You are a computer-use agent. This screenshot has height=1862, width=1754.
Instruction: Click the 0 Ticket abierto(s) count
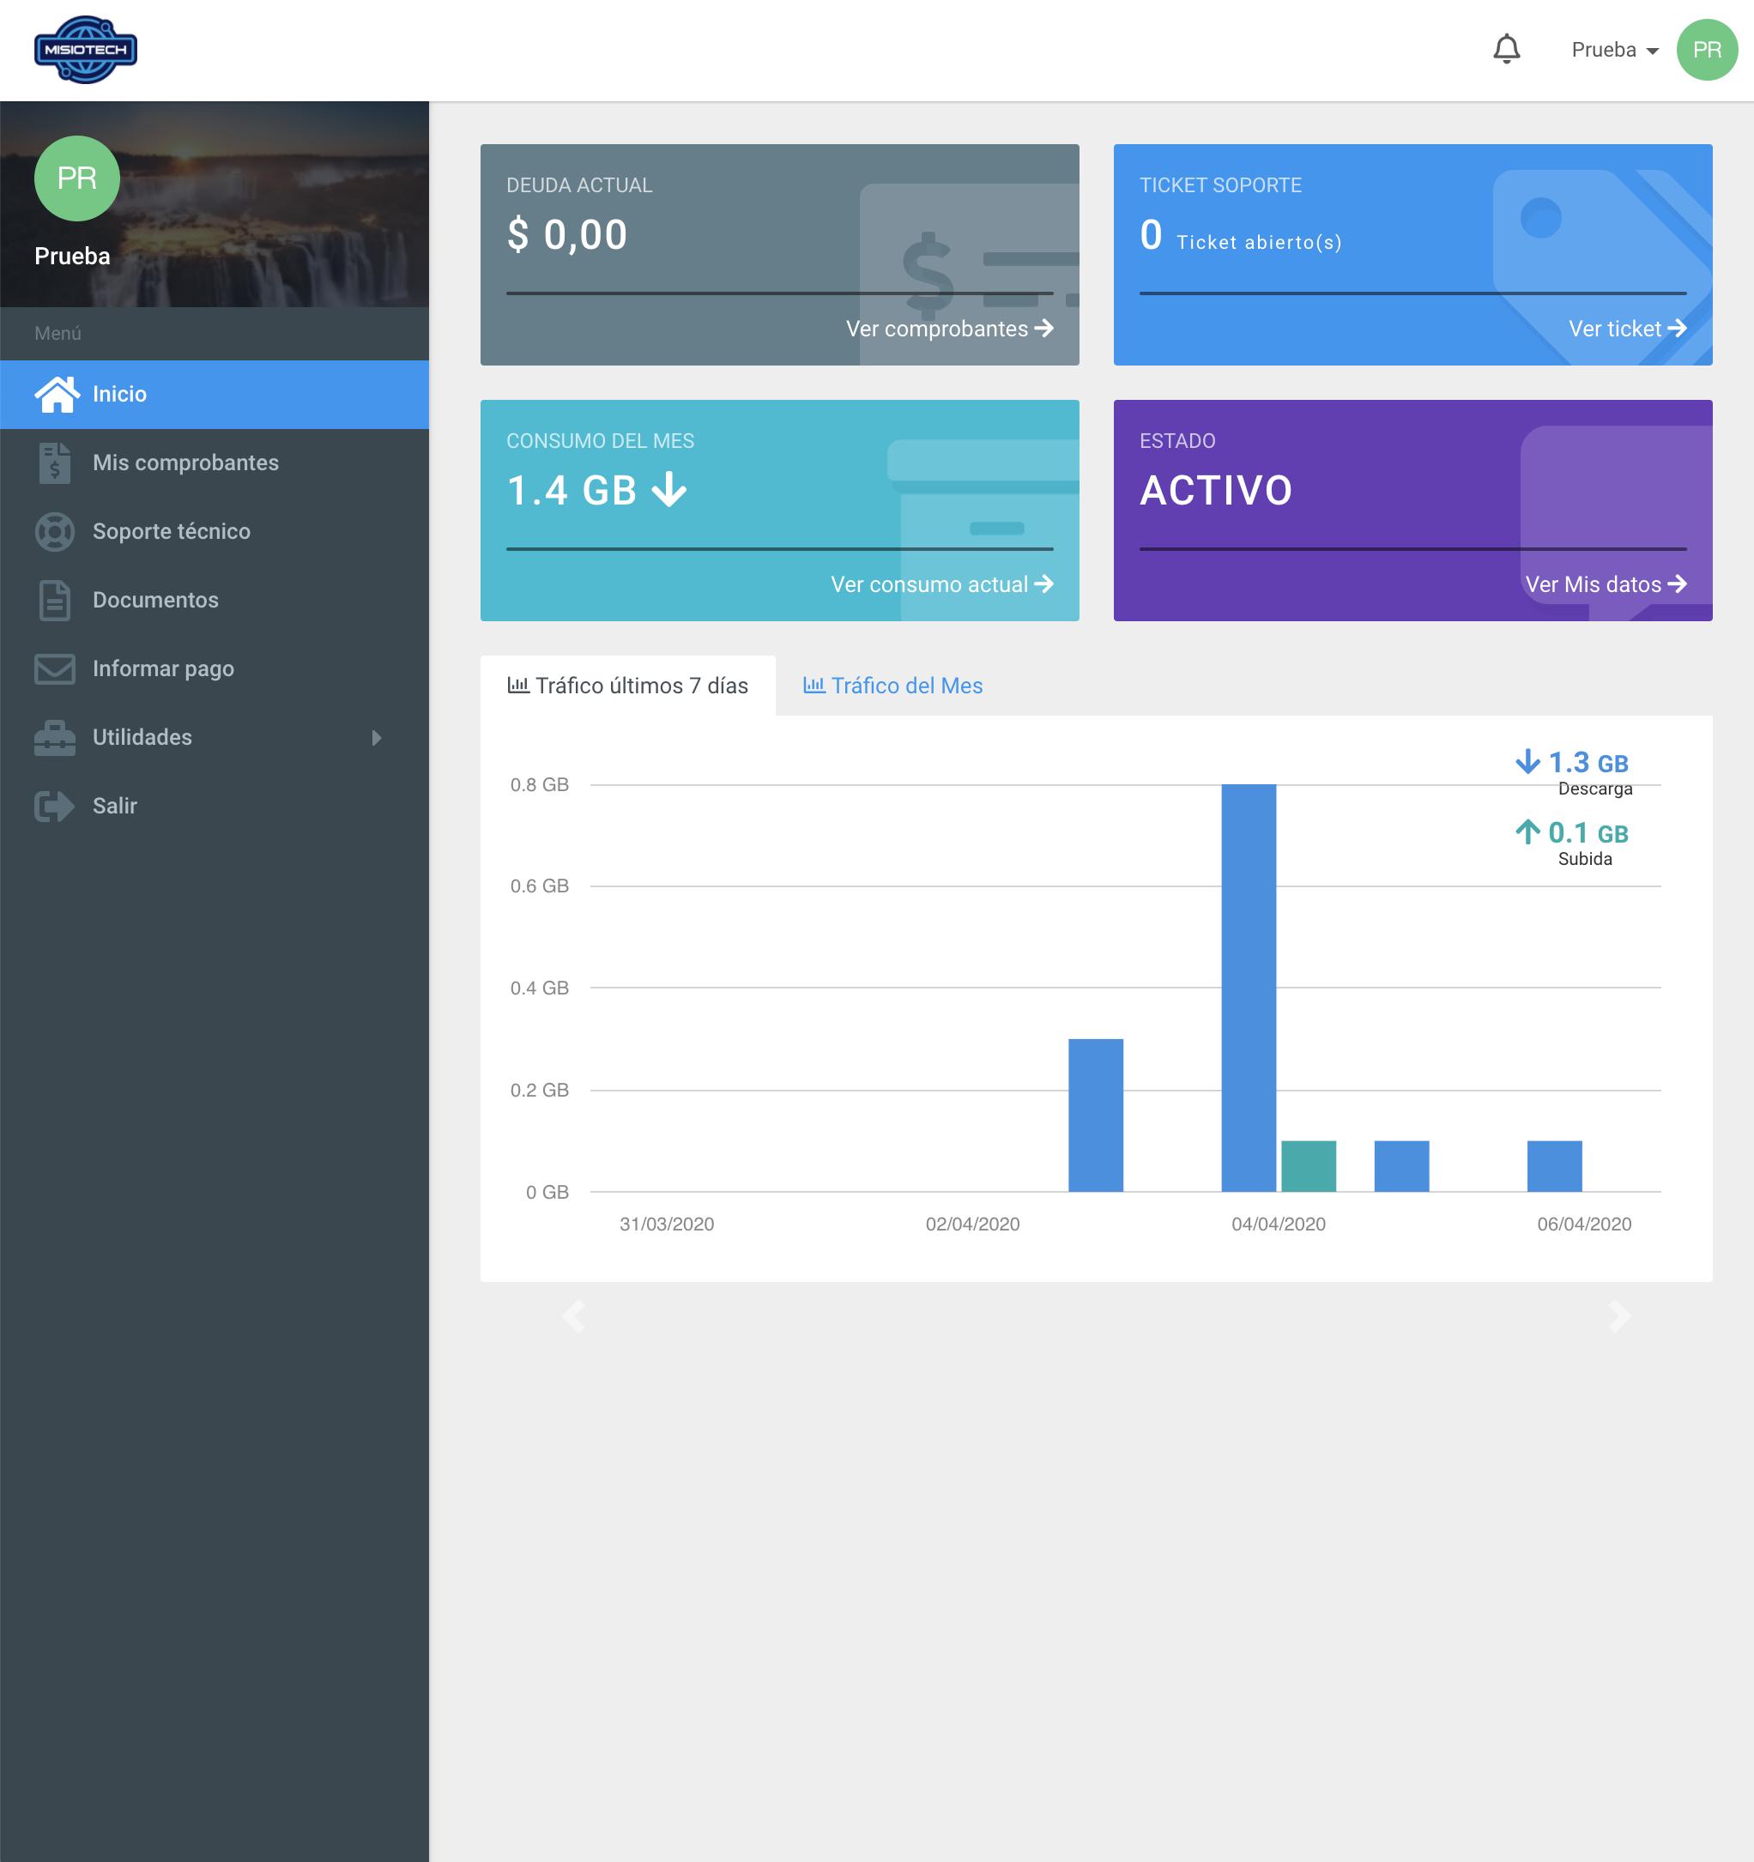pos(1241,236)
